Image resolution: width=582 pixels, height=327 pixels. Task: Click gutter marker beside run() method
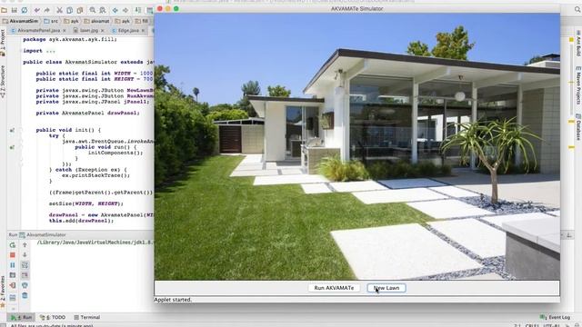[x=12, y=147]
